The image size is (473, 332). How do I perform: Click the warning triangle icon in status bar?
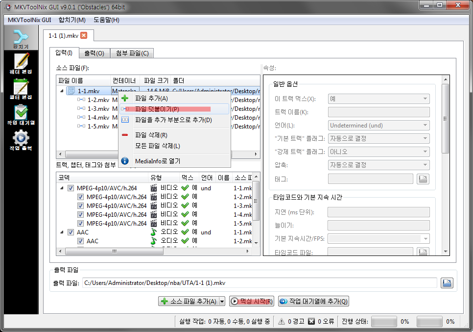click(282, 321)
